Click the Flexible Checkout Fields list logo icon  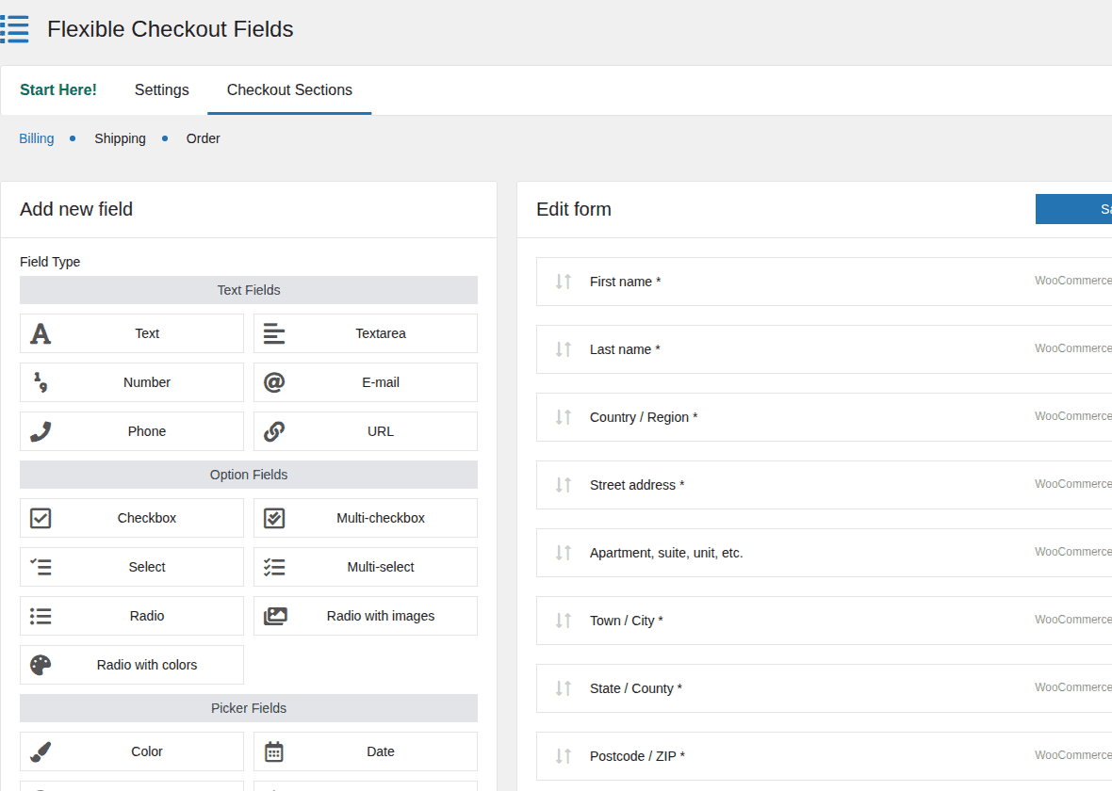coord(14,29)
